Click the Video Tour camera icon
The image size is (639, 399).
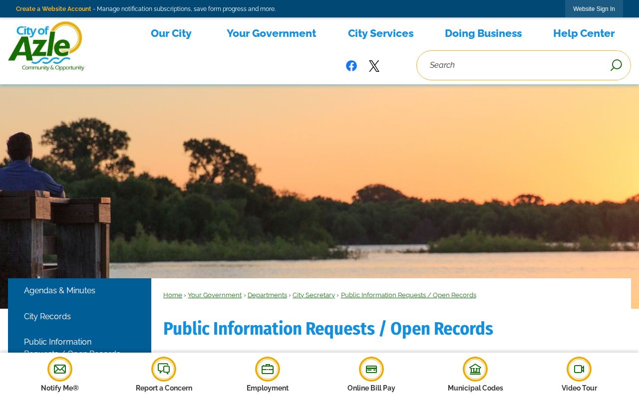[579, 369]
